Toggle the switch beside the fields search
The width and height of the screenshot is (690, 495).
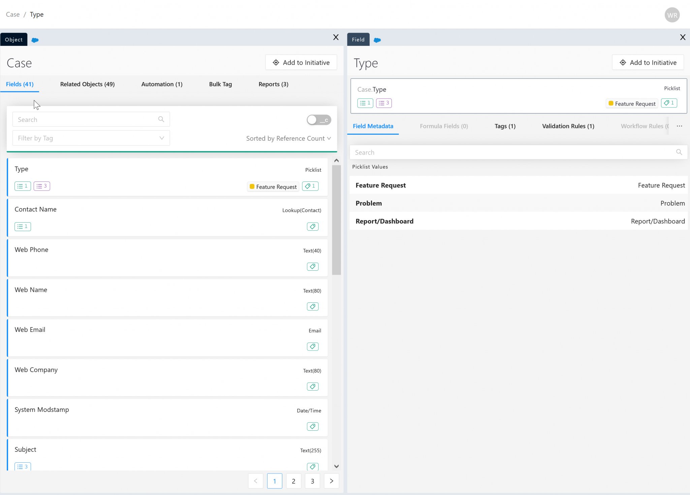click(318, 120)
